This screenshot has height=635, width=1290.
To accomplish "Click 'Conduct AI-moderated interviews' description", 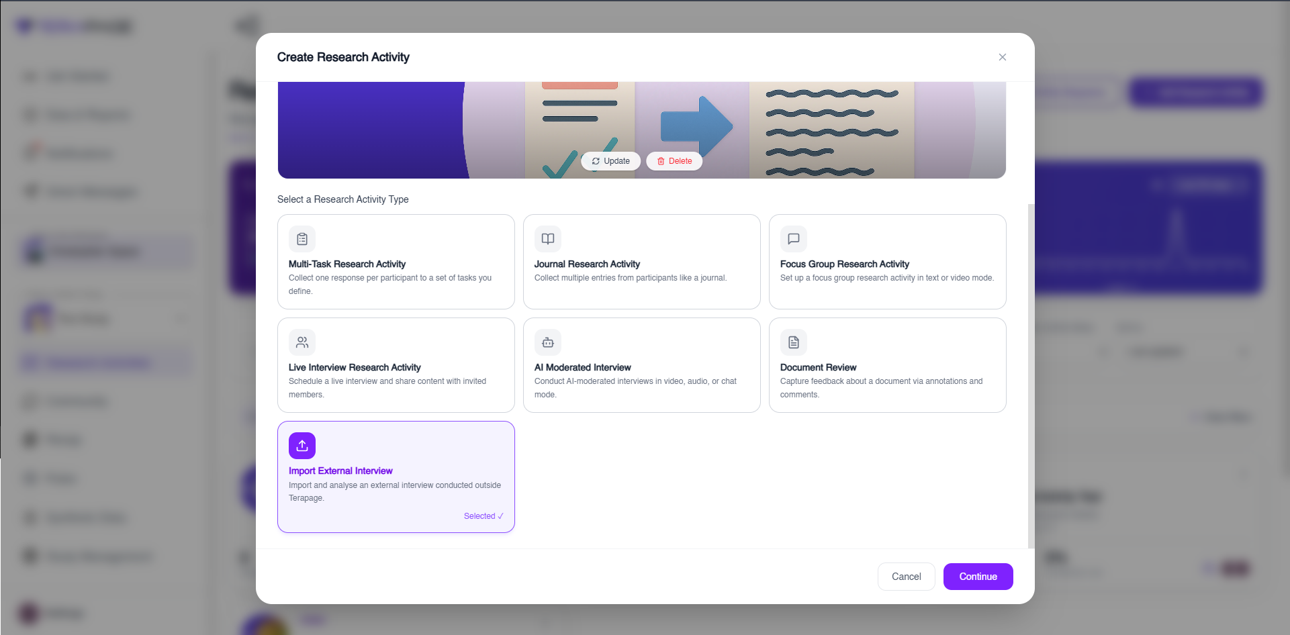I will point(635,388).
